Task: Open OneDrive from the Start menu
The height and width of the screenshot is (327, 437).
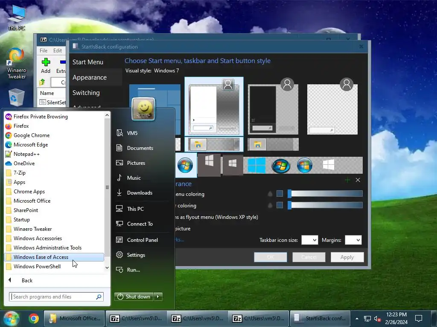Action: [54, 163]
